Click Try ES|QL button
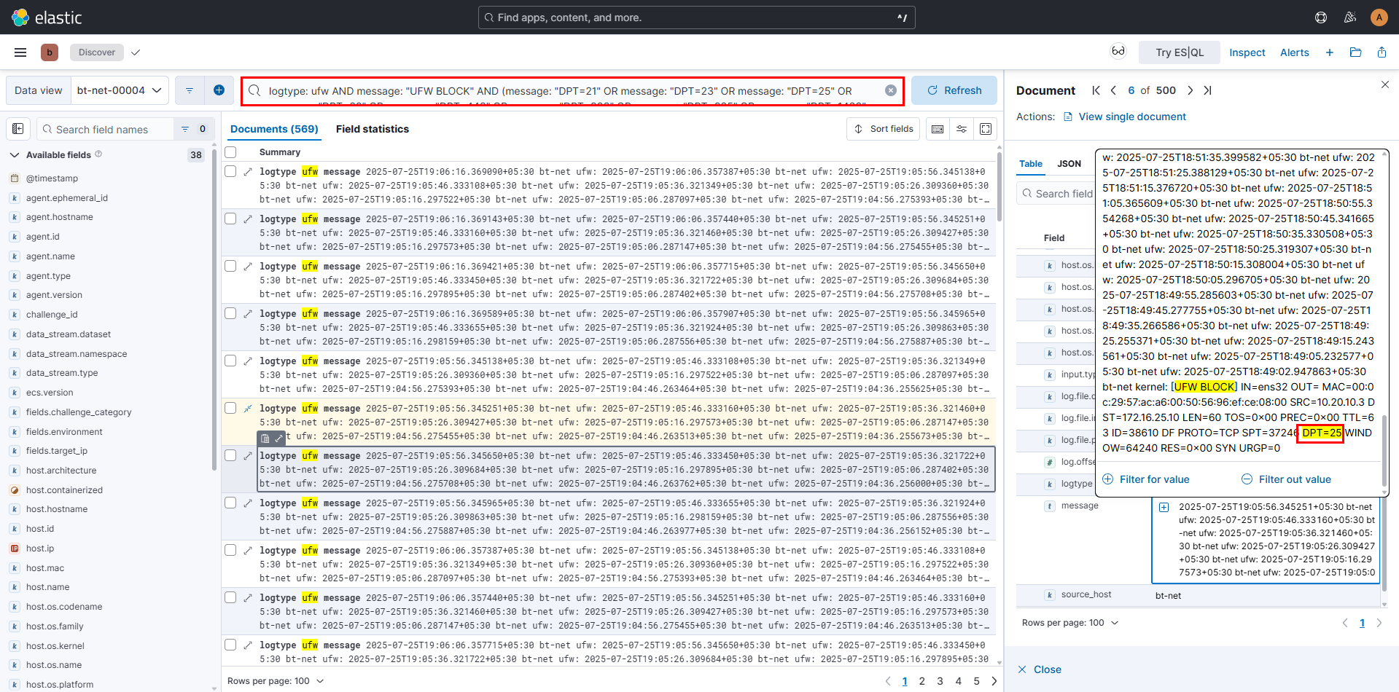The height and width of the screenshot is (692, 1399). point(1180,52)
